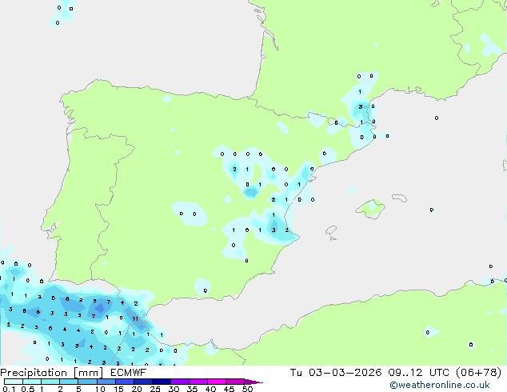Click the 0.1–0.5 mm palest legend swatch
This screenshot has width=507, height=392.
pyautogui.click(x=14, y=382)
